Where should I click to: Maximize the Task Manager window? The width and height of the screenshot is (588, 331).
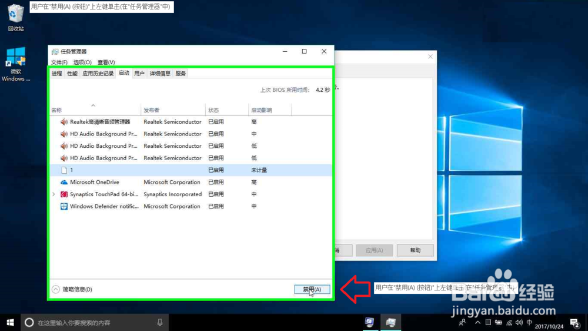click(304, 51)
